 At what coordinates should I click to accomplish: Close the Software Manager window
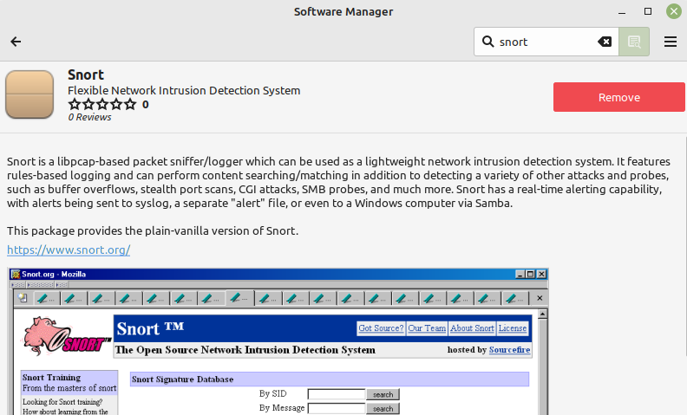pyautogui.click(x=674, y=11)
